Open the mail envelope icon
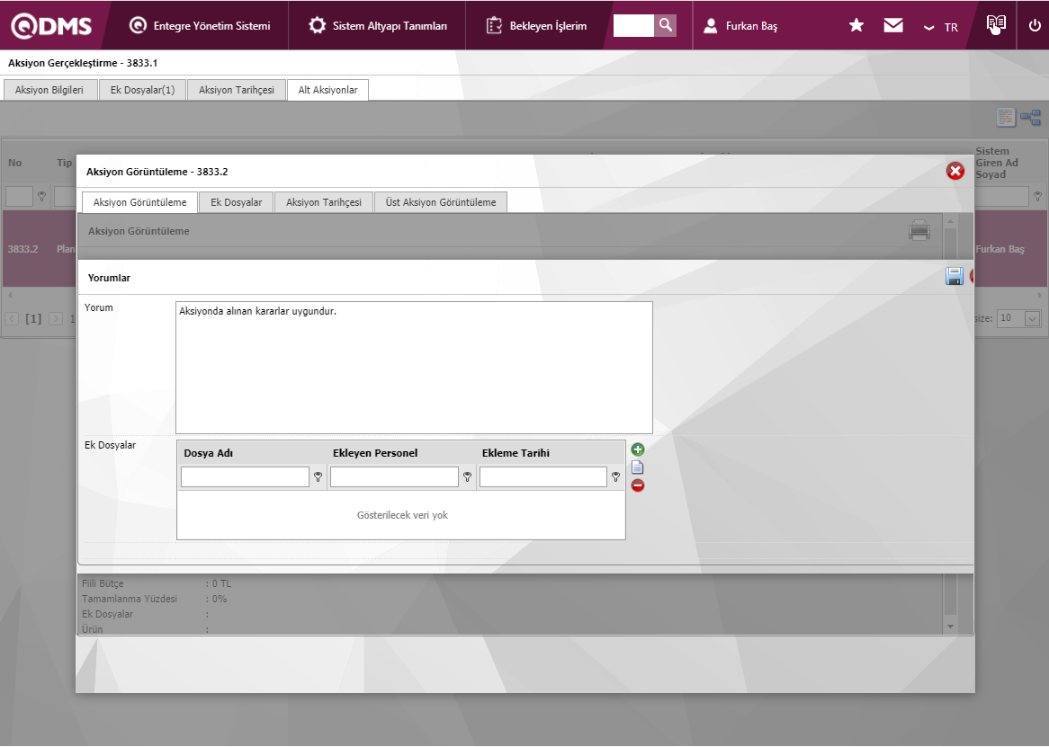1049x747 pixels. (x=893, y=25)
